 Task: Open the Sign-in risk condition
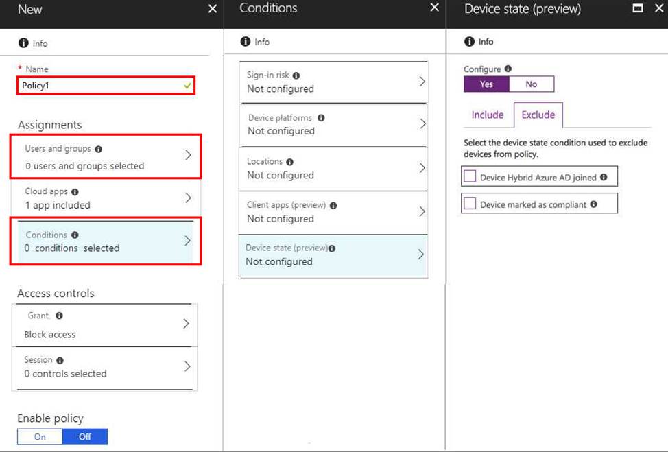tap(333, 82)
